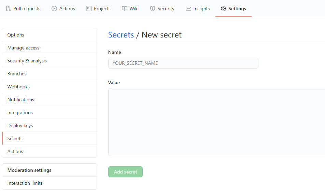Open Integrations settings
This screenshot has height=195, width=325.
(x=50, y=112)
